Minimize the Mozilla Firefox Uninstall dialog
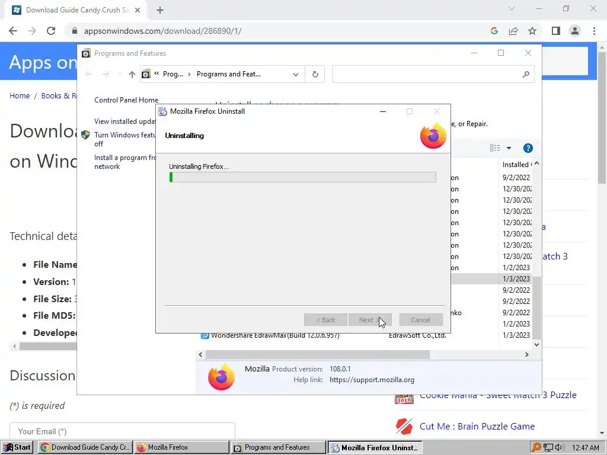The width and height of the screenshot is (607, 455). (383, 111)
